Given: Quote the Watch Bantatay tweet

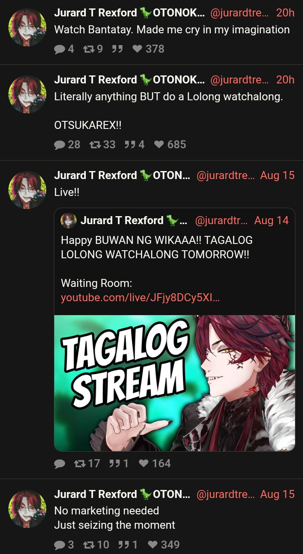Looking at the screenshot, I should coord(117,49).
